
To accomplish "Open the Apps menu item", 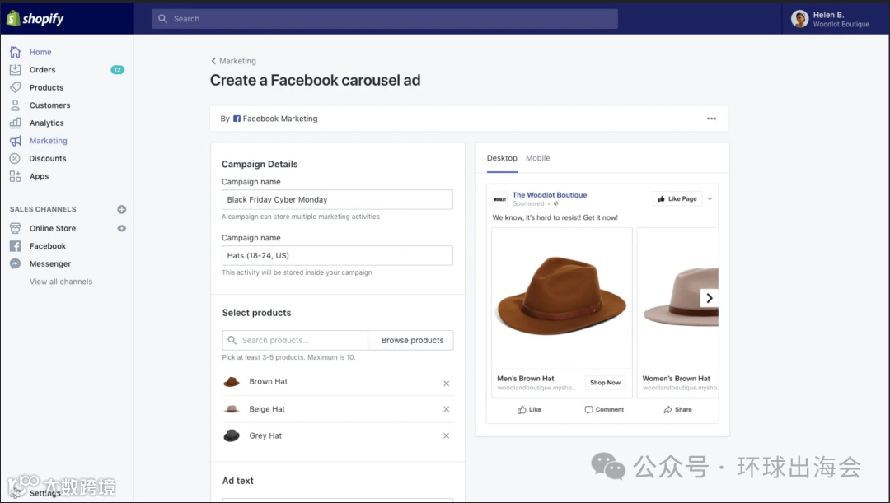I will tap(40, 176).
